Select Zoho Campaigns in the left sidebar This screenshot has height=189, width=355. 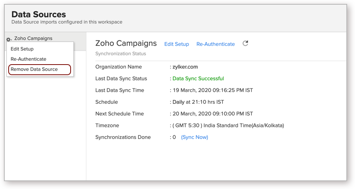(x=33, y=38)
